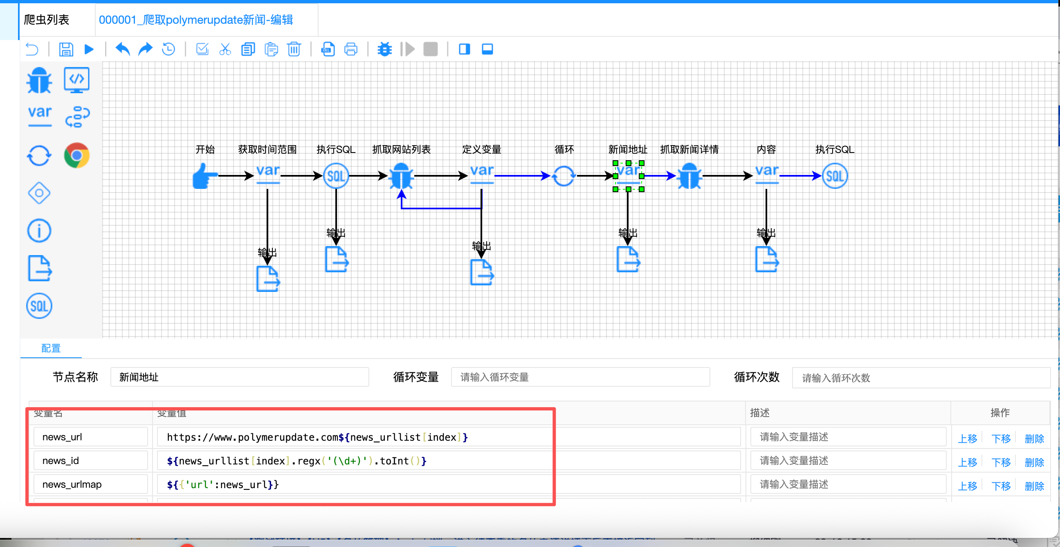1060x547 pixels.
Task: Select the 配置 tab
Action: pos(51,348)
